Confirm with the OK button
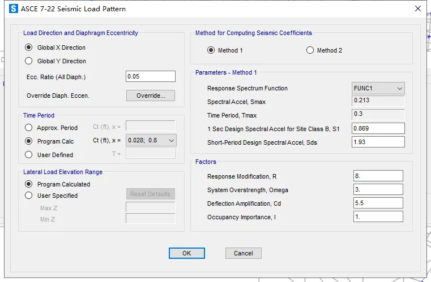431x282 pixels. 187,253
